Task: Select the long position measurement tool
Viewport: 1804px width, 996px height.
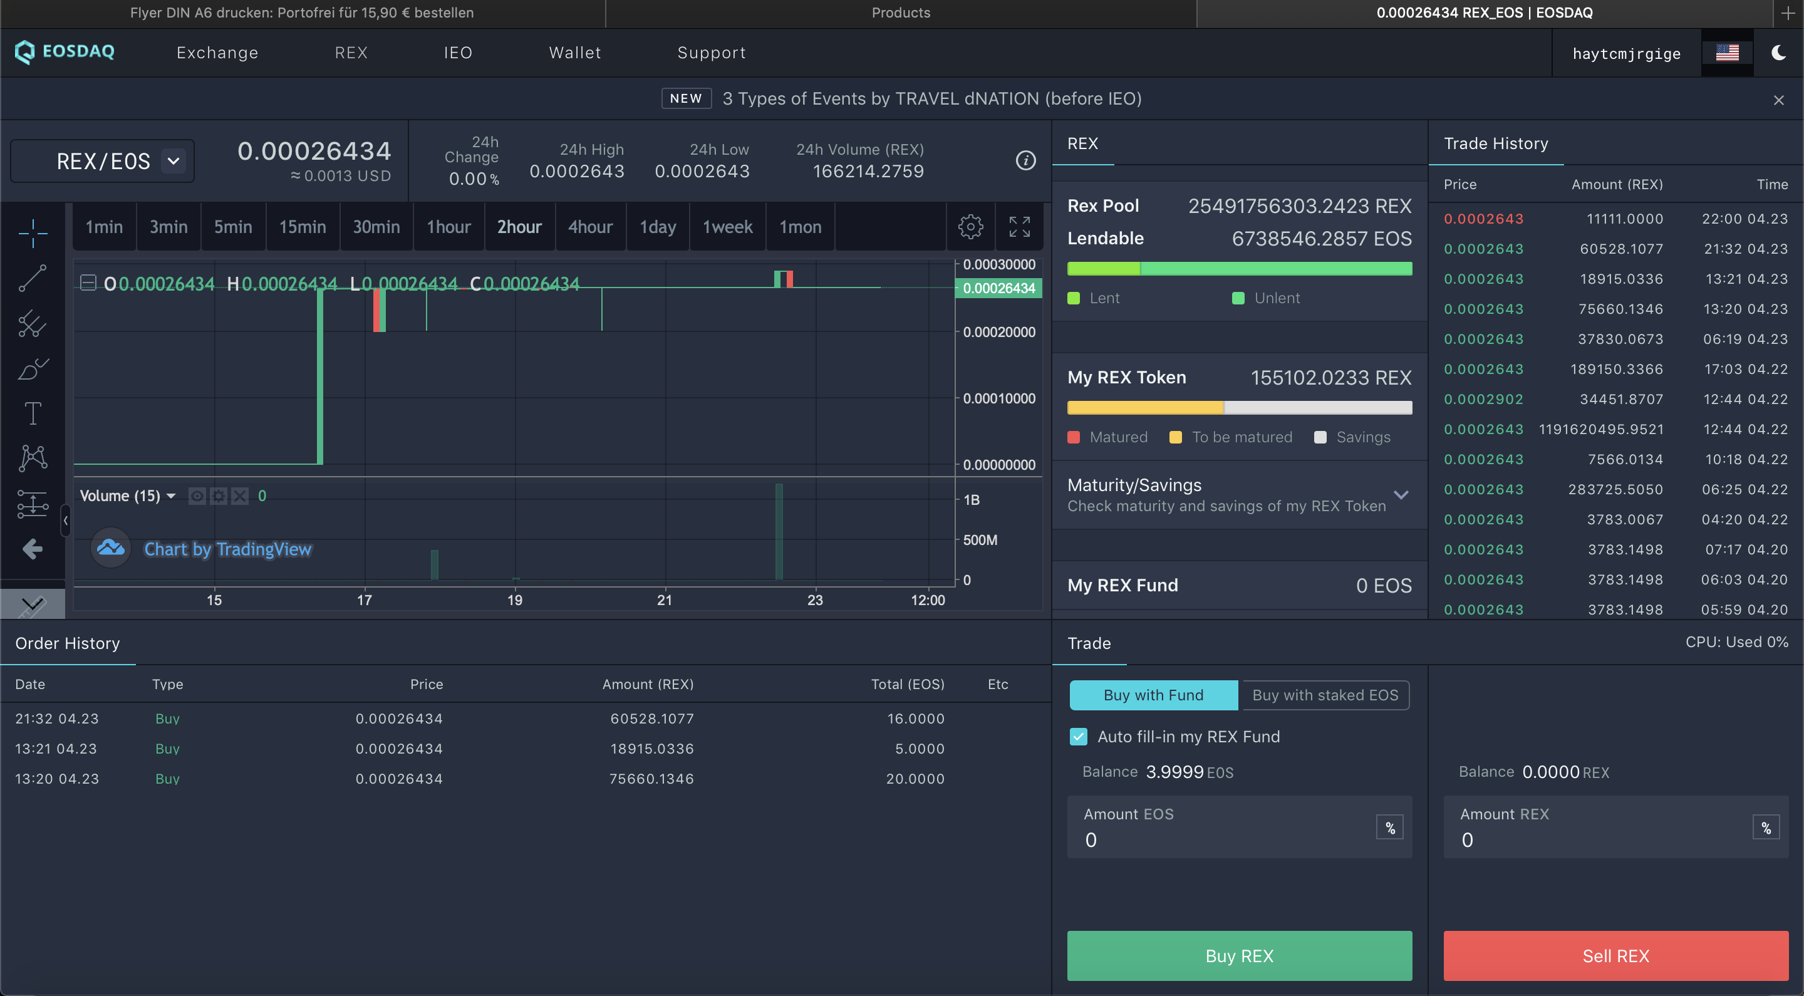Action: 33,503
